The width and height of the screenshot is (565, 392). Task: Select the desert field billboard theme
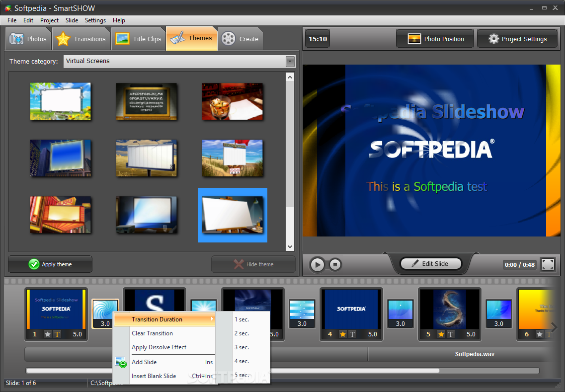(x=146, y=158)
